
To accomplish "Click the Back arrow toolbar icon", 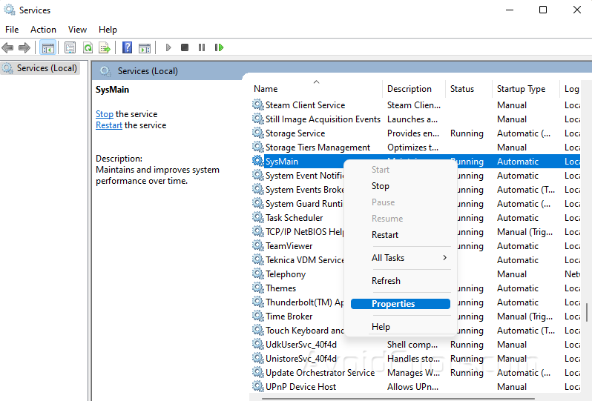I will point(8,47).
